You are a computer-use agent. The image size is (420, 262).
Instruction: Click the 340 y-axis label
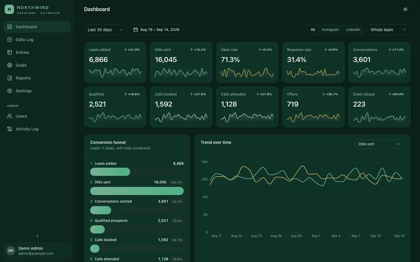[x=205, y=162]
